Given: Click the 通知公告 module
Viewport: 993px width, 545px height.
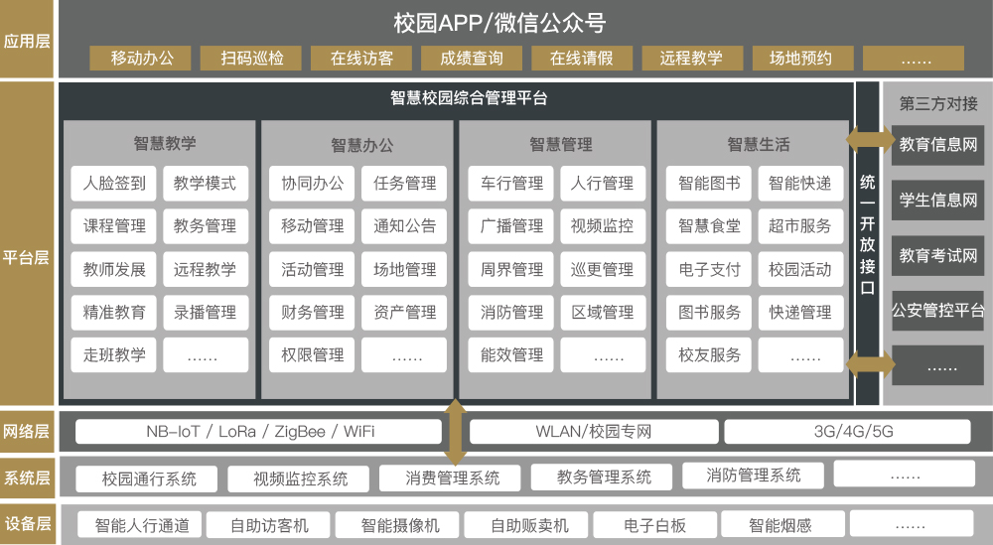Looking at the screenshot, I should click(404, 226).
